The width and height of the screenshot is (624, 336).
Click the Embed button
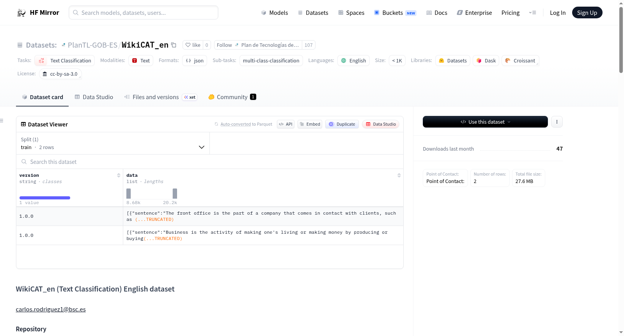click(x=310, y=124)
